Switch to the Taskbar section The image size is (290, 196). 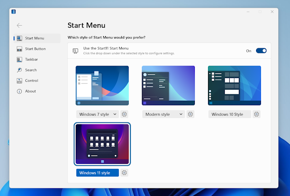(x=37, y=59)
